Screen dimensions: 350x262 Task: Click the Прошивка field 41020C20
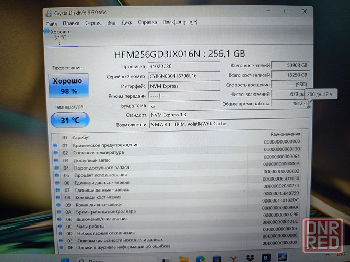pos(184,66)
